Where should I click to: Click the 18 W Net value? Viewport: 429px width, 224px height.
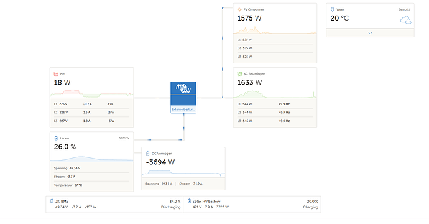tap(62, 82)
